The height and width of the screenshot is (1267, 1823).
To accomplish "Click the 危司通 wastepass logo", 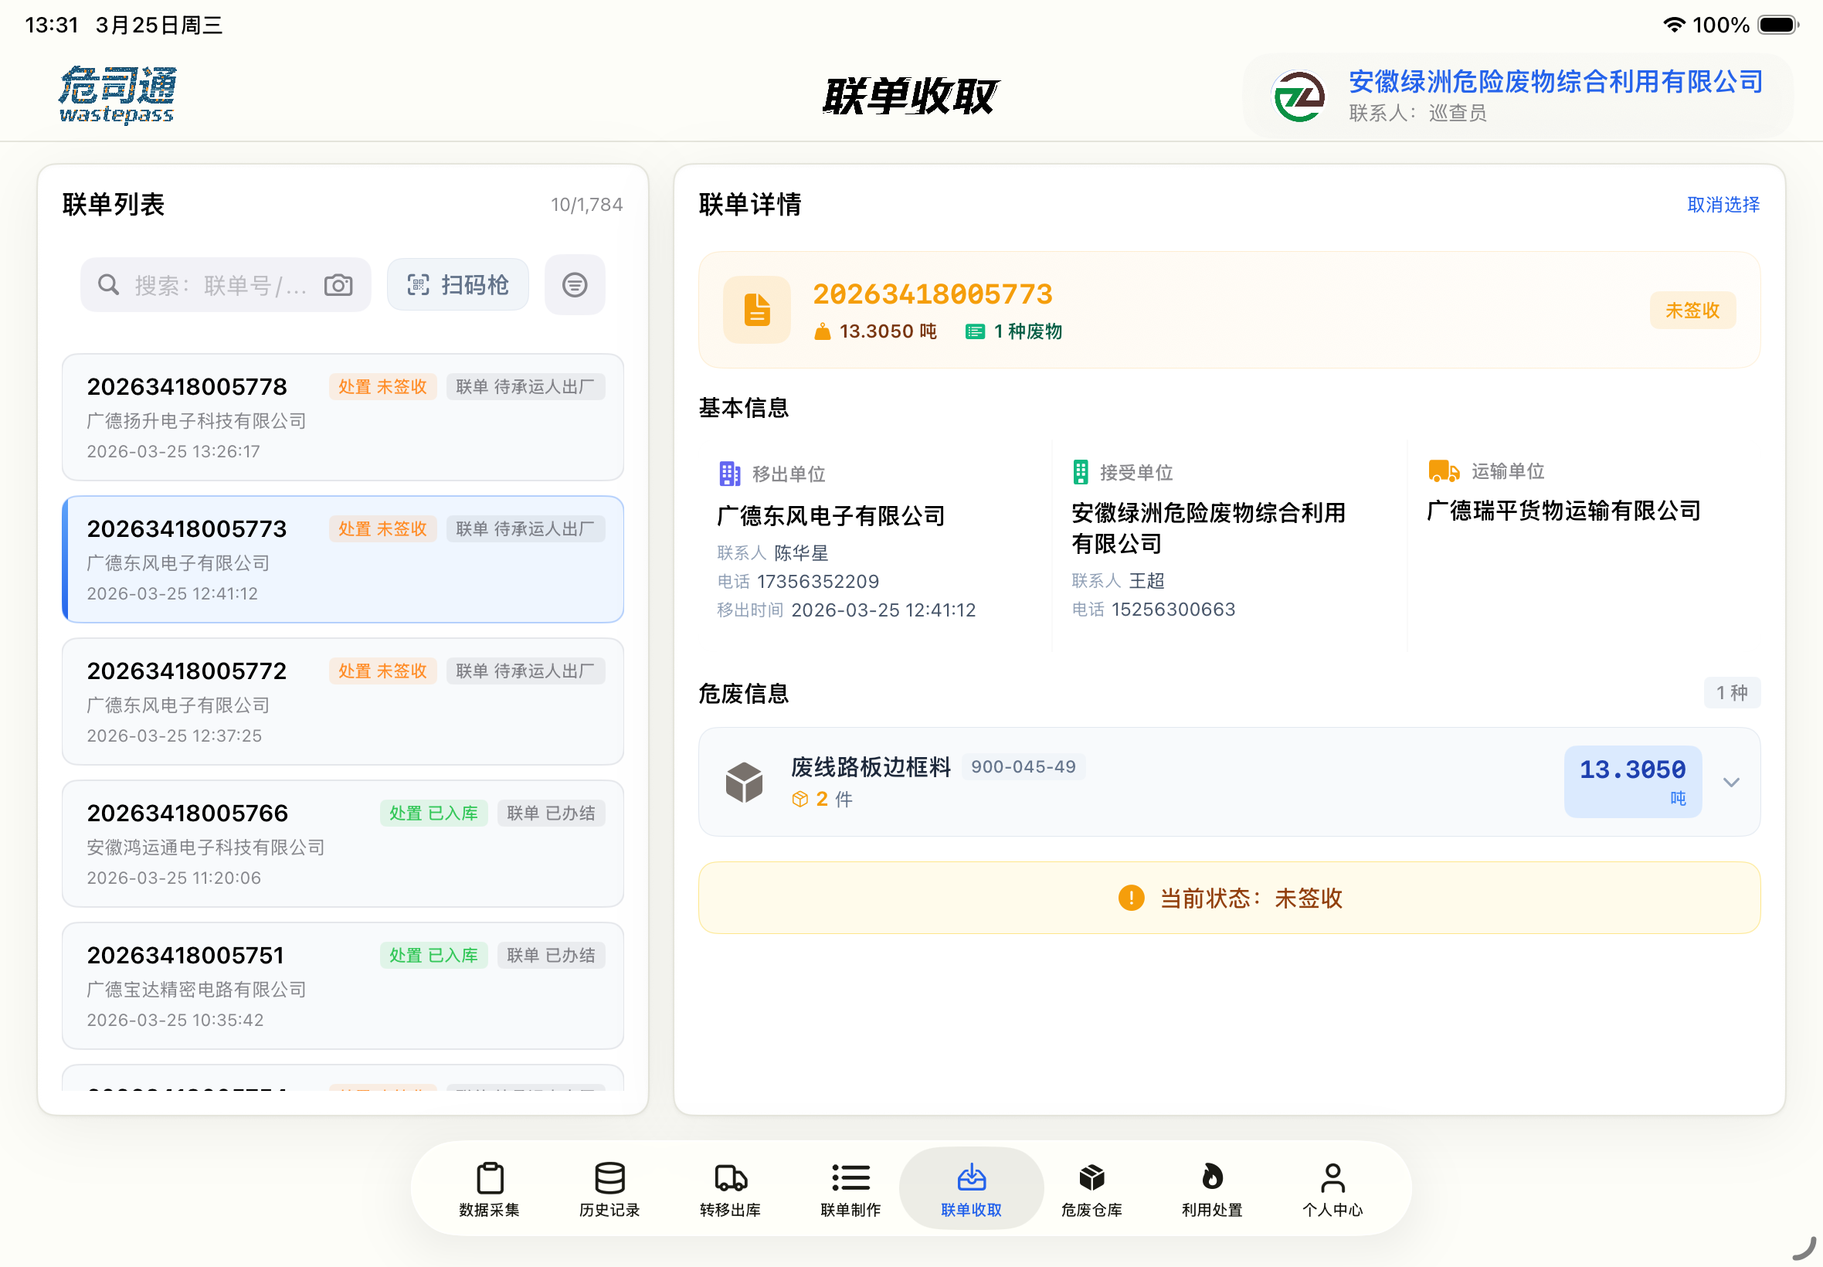I will click(x=117, y=94).
